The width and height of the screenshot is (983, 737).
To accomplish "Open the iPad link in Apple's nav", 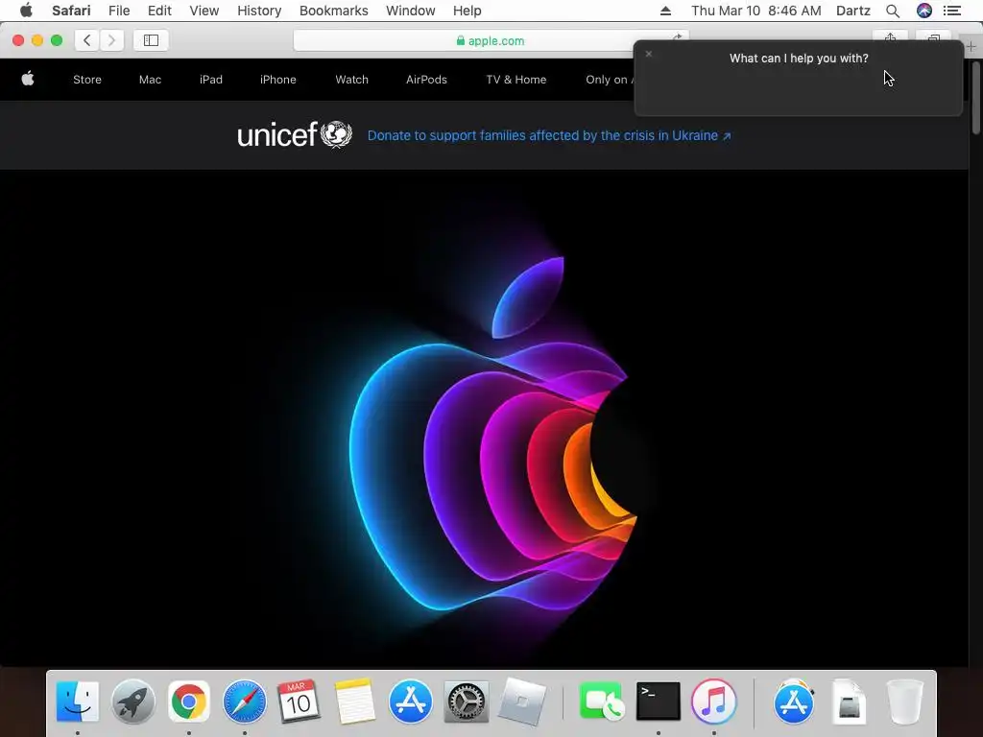I will [210, 80].
